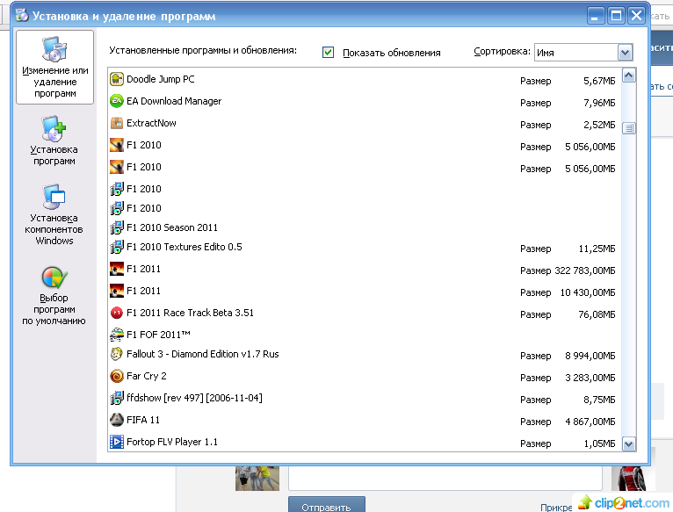The image size is (673, 512).
Task: Click the 322 783,00МБ size value
Action: 585,270
